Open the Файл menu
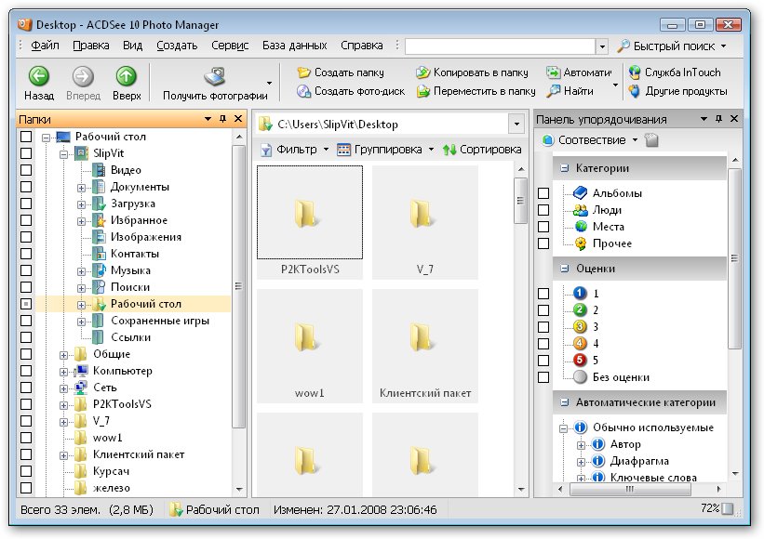This screenshot has width=764, height=539. coord(45,46)
